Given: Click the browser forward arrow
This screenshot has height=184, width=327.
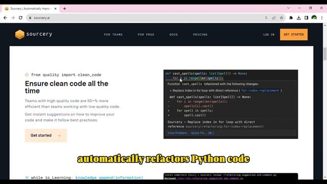Looking at the screenshot, I should [x=13, y=18].
